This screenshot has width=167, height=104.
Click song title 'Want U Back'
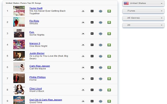coord(37,91)
